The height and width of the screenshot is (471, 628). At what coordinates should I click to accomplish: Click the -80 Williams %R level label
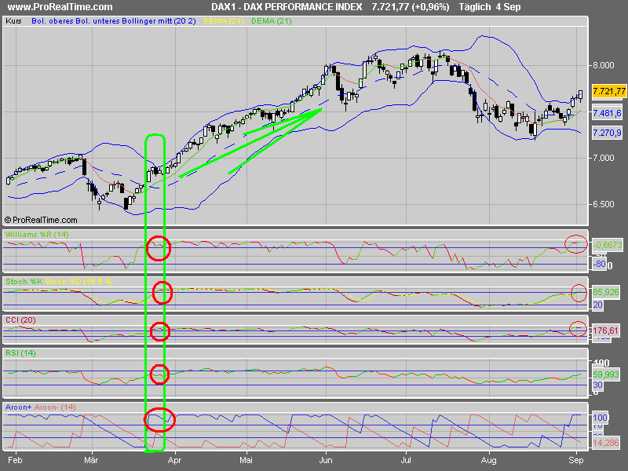[599, 264]
